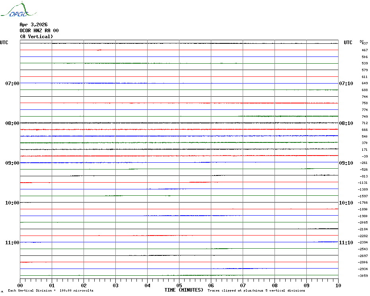Image resolution: width=370 pixels, height=296 pixels.
Task: Select the 10:00 time label on left
Action: click(12, 203)
